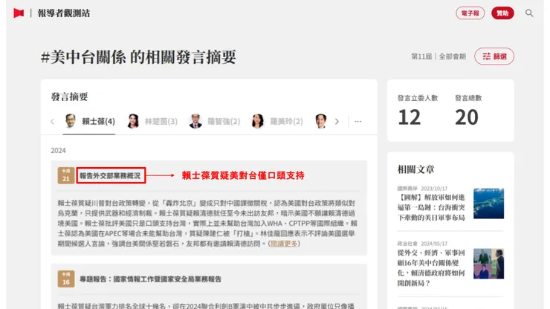This screenshot has height=309, width=550.
Task: Click 羅美玲 avatar photo
Action: coord(258,121)
